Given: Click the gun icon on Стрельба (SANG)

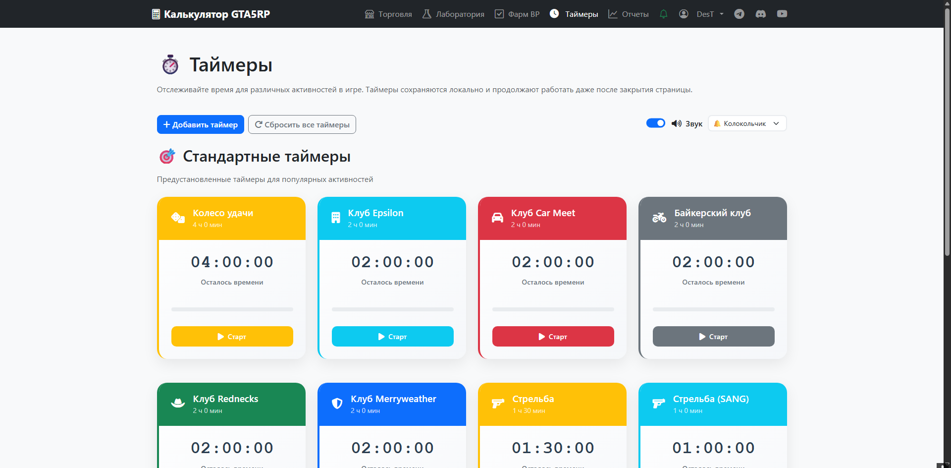Looking at the screenshot, I should click(x=659, y=404).
